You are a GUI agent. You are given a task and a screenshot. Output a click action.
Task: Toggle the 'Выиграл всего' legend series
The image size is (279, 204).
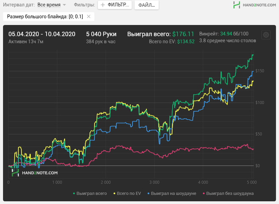(x=90, y=193)
